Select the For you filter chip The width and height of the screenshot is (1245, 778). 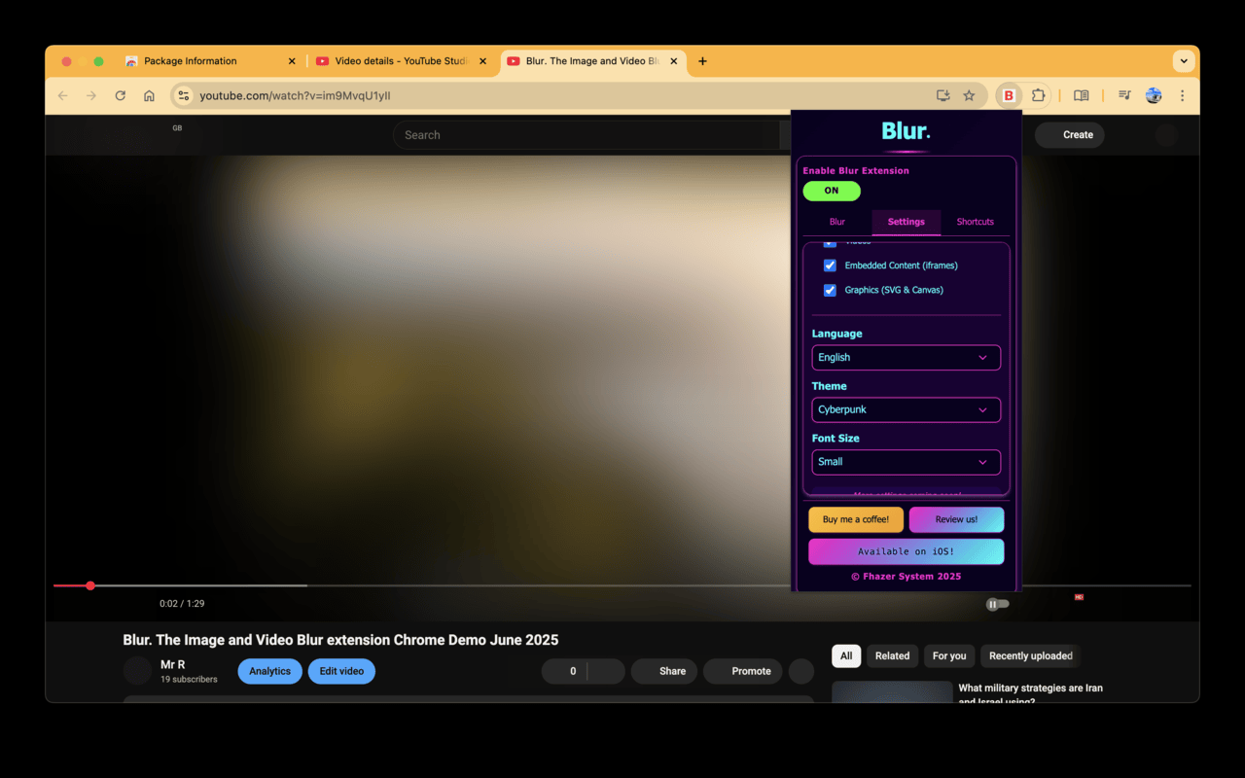[949, 655]
